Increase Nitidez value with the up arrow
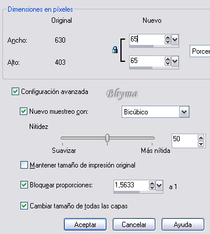The image size is (210, 234). pos(201,138)
